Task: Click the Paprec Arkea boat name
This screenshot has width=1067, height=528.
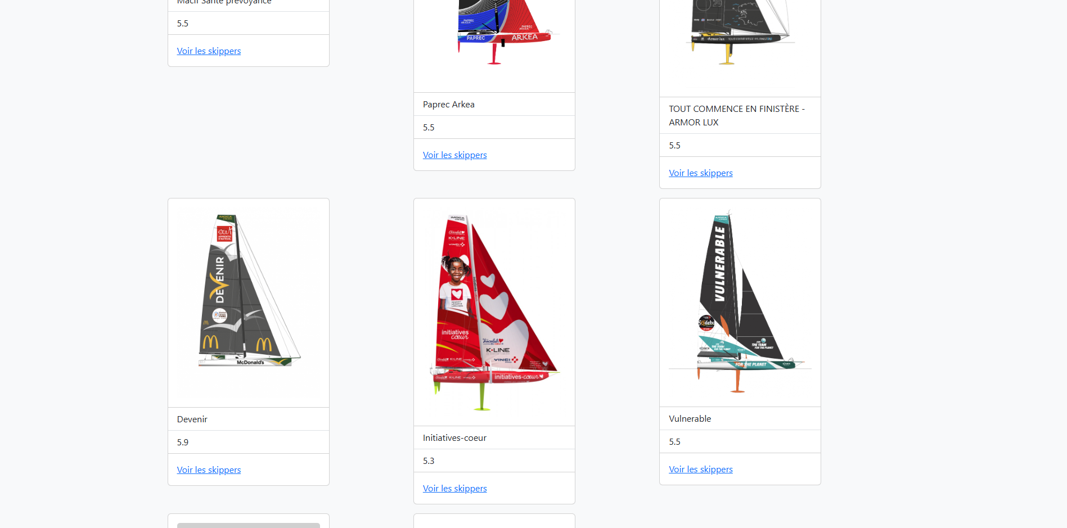Action: coord(448,105)
